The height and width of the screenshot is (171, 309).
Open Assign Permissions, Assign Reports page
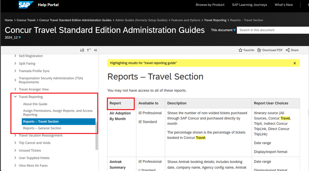(58, 113)
